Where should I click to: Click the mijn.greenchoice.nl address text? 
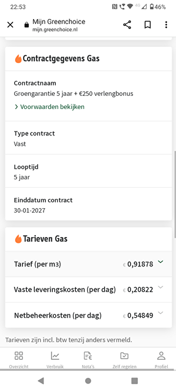point(55,30)
